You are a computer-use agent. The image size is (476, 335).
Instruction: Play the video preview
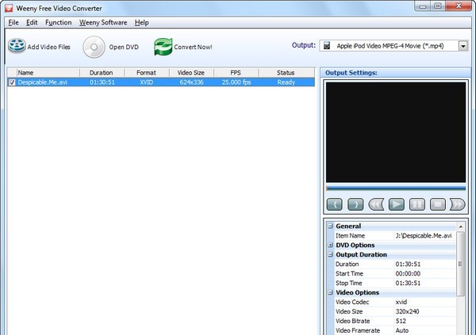[397, 204]
